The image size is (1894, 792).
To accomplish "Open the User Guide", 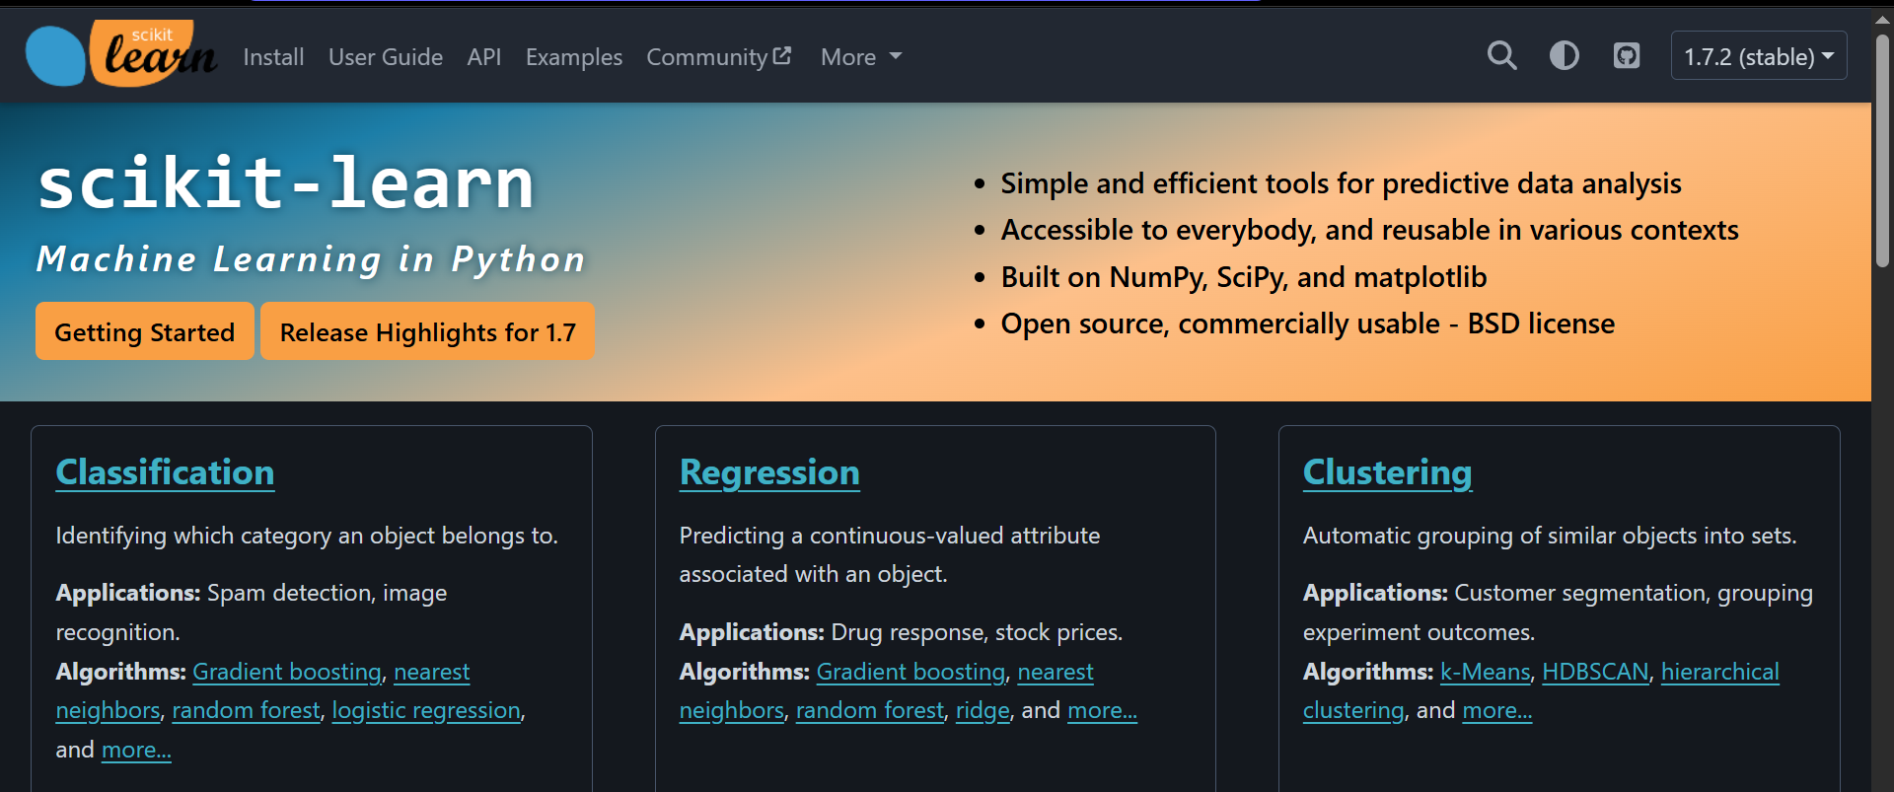I will click(x=385, y=57).
